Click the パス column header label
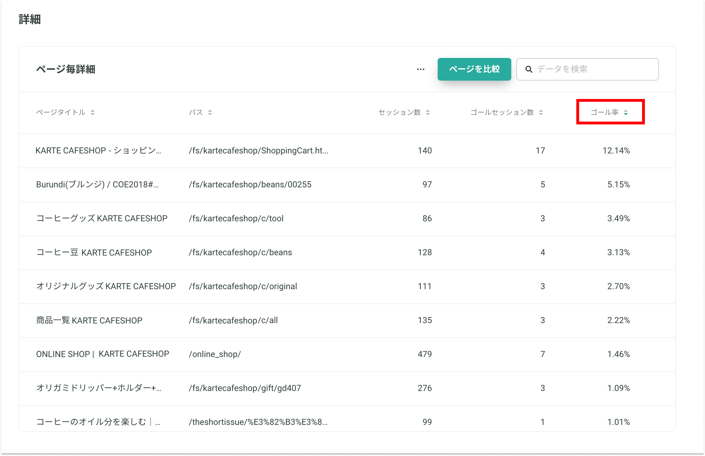705x456 pixels. point(196,112)
